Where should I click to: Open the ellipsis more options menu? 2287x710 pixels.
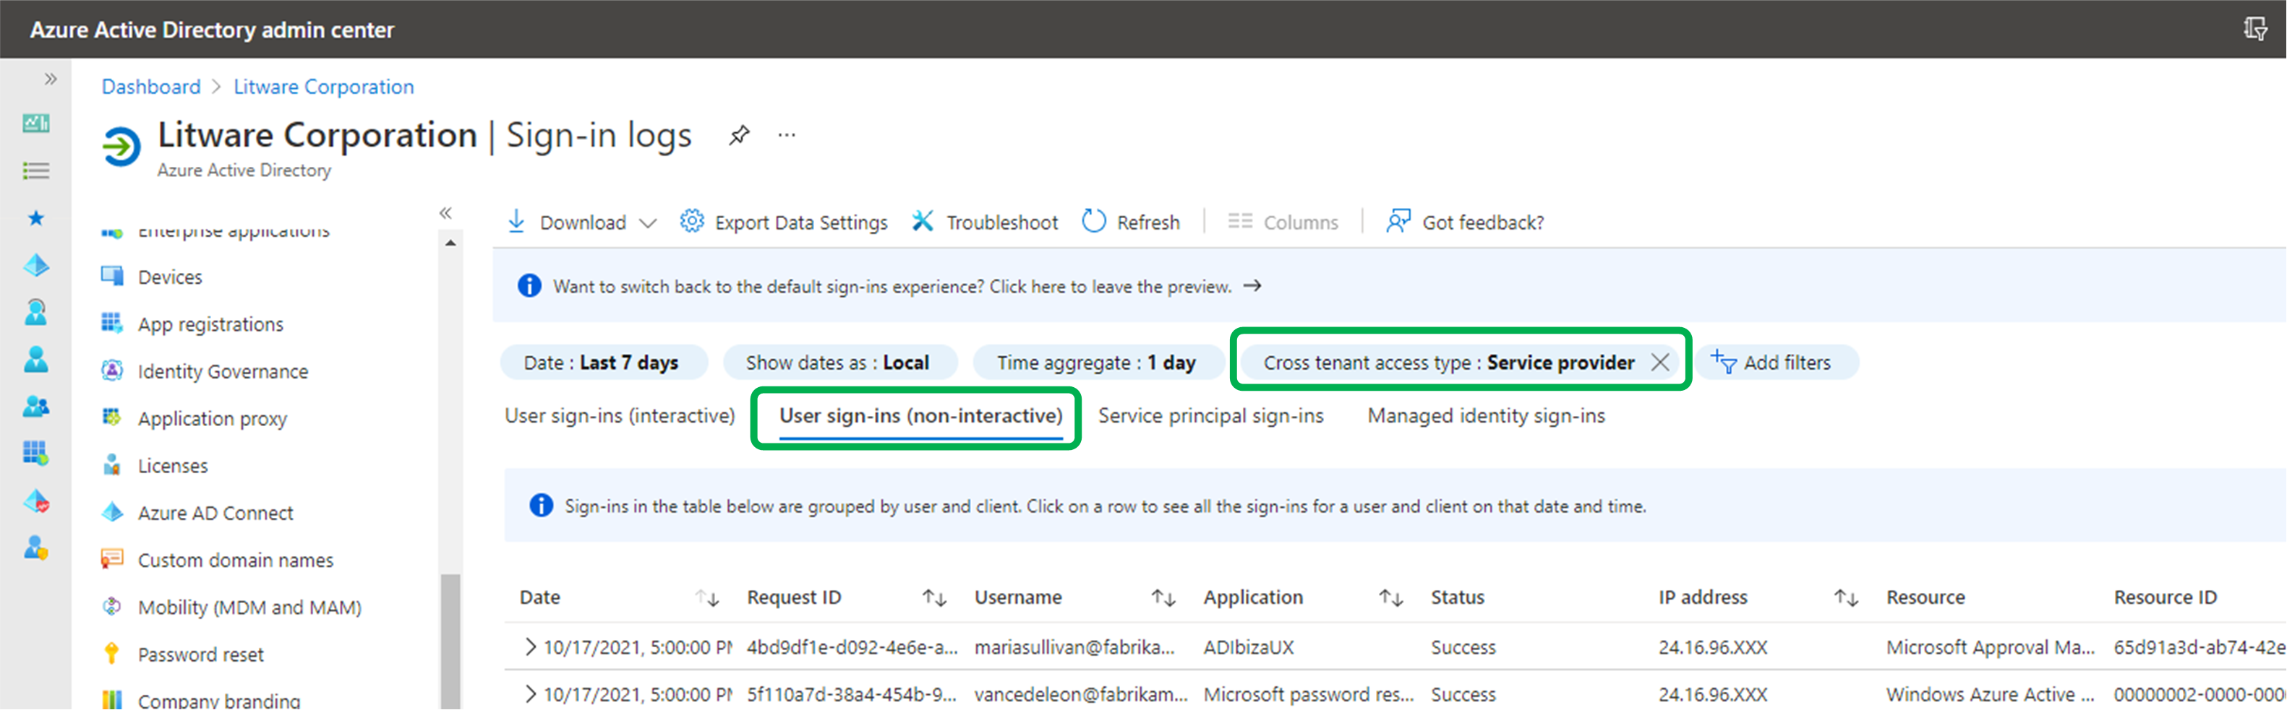click(787, 136)
